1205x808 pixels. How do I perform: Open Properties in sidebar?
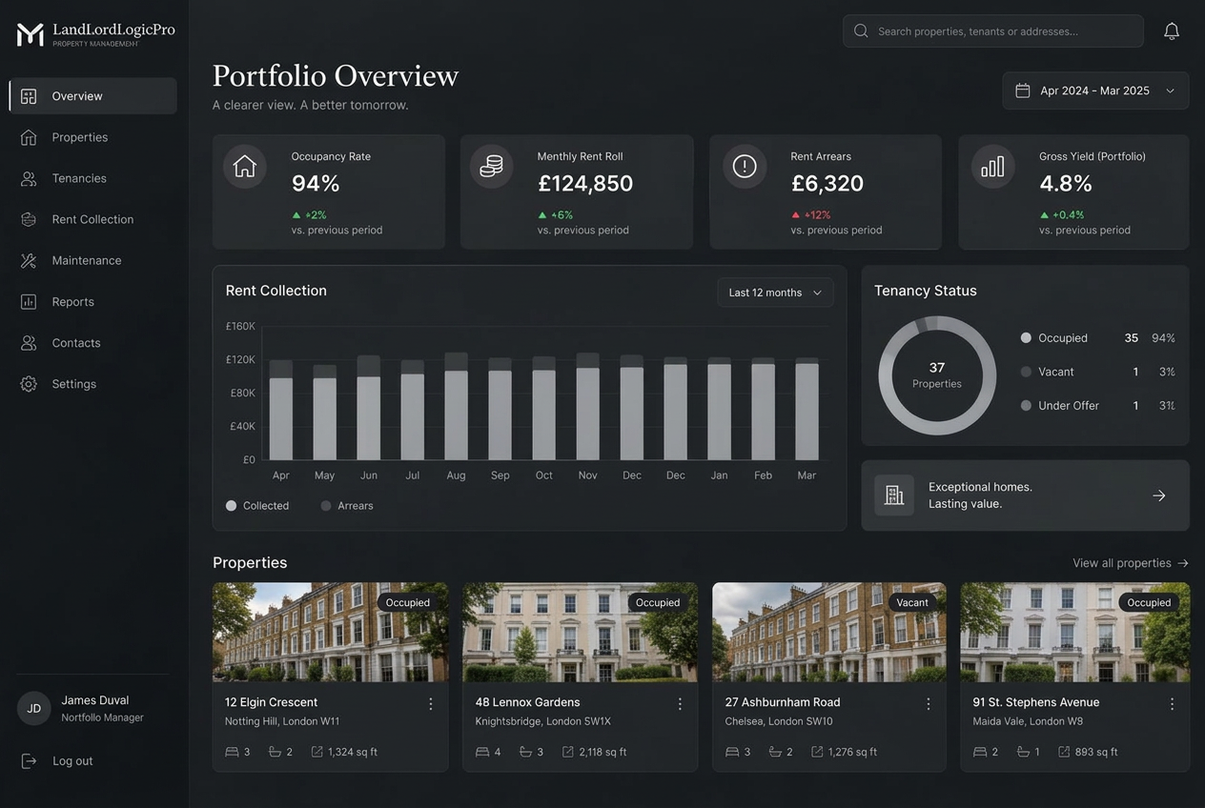(x=93, y=137)
